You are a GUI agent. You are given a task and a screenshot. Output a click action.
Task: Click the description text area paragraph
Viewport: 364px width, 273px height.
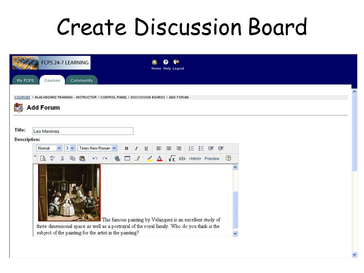(x=128, y=226)
